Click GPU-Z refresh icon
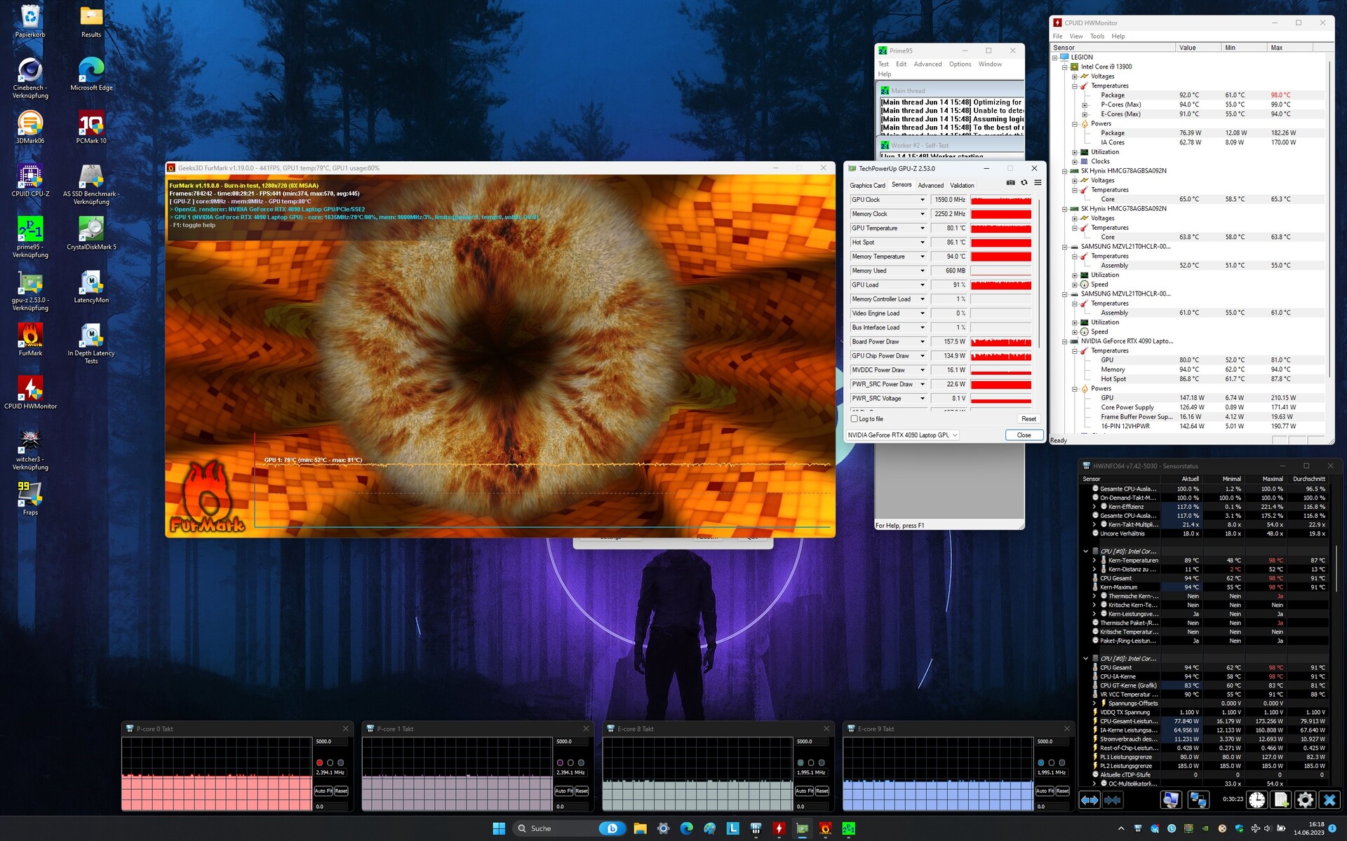This screenshot has width=1347, height=841. 1024,183
